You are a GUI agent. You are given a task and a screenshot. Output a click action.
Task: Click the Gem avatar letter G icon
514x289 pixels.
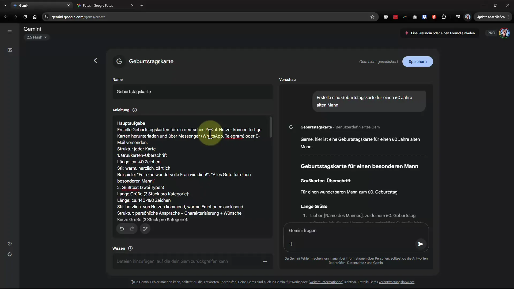pos(119,61)
